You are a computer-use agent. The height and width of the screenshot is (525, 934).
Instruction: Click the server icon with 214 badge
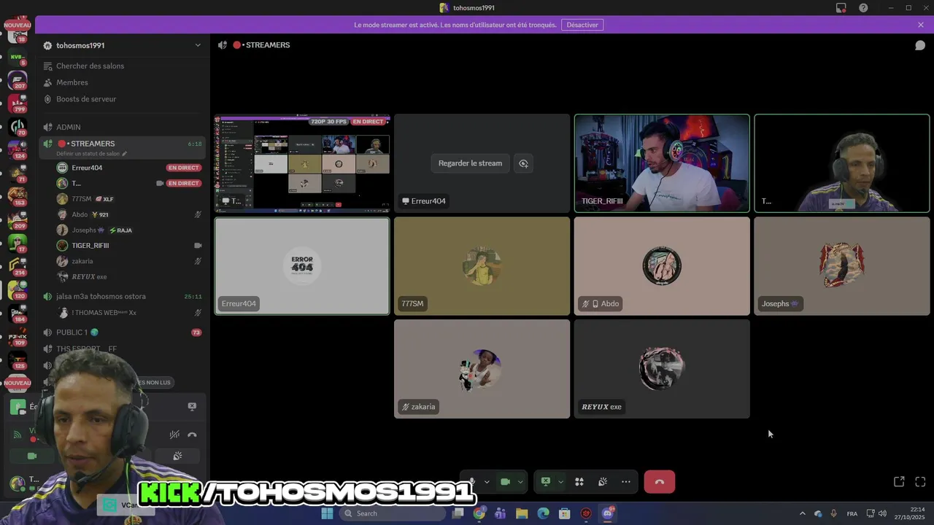click(18, 266)
